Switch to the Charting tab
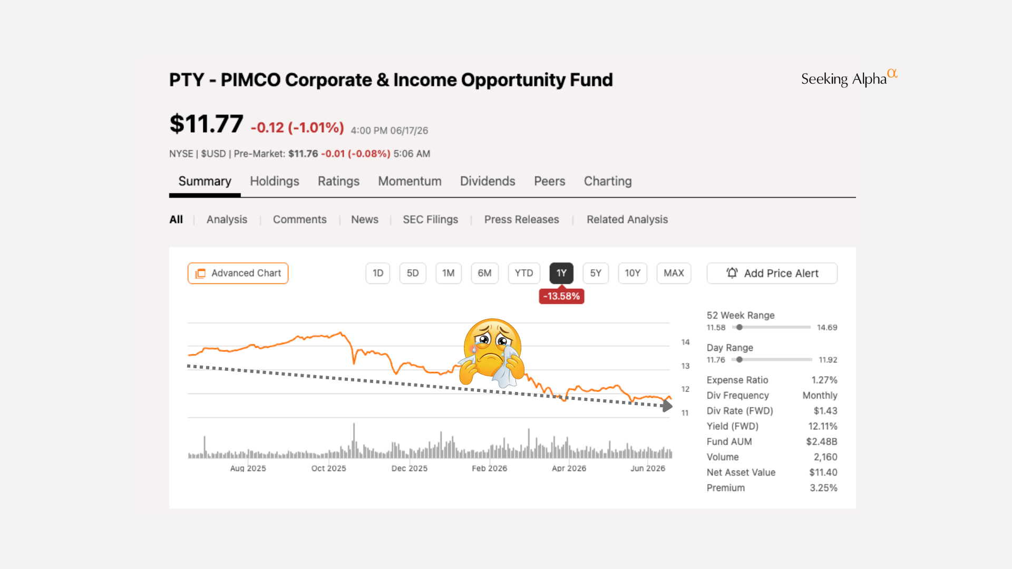 click(x=608, y=181)
